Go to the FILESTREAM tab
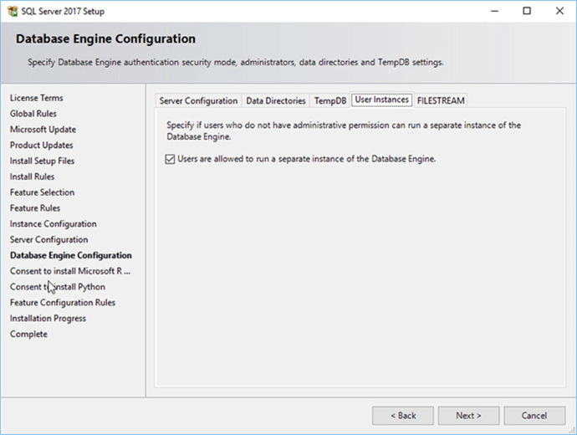The image size is (577, 435). pos(441,100)
